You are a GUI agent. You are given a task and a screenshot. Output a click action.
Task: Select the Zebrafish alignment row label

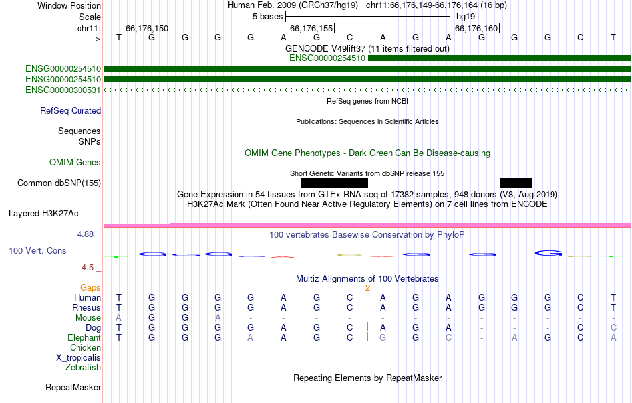(83, 368)
